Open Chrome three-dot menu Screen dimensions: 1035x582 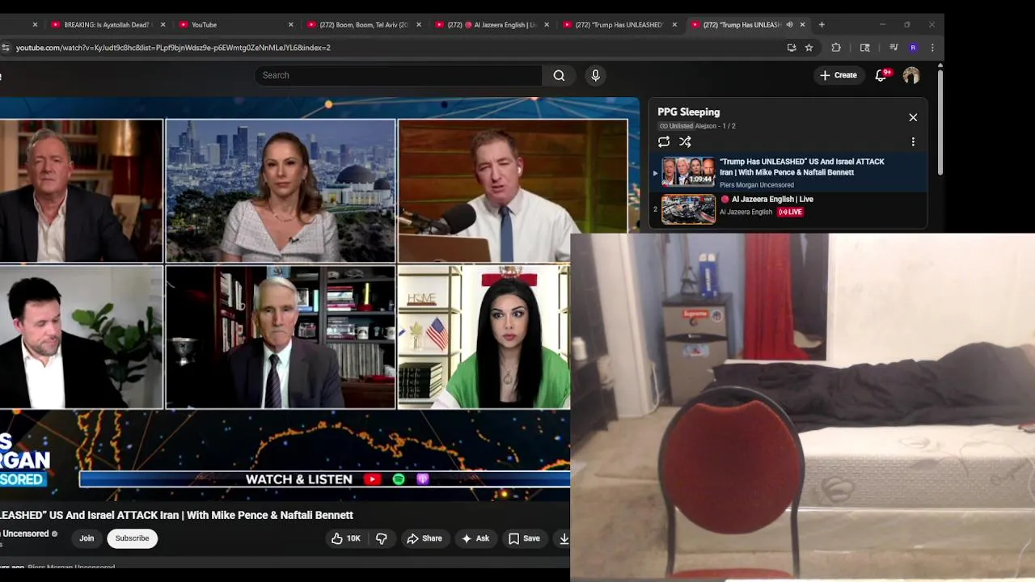click(x=932, y=48)
